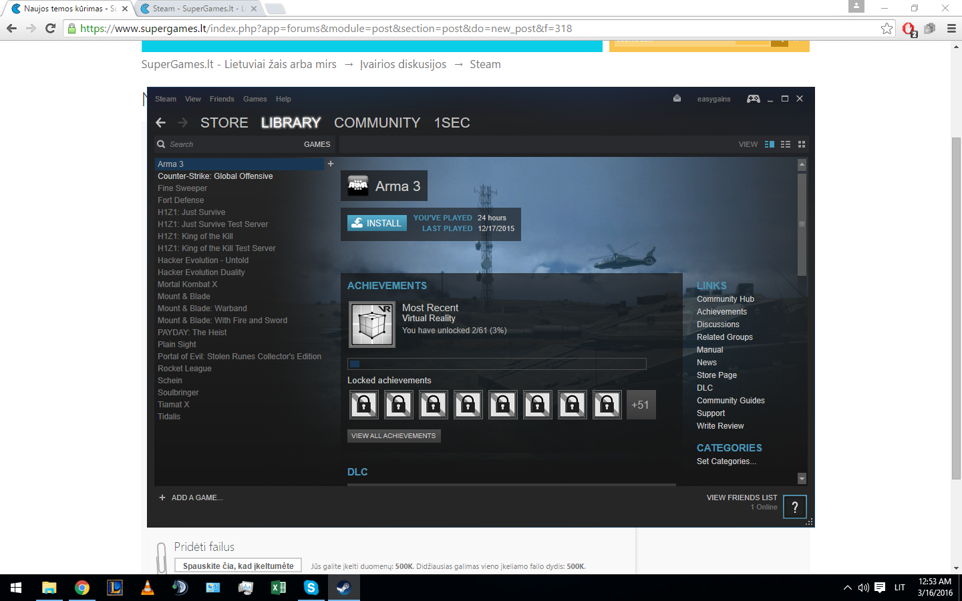Open VLC media player from taskbar
Screen dimensions: 962x601
(x=148, y=588)
